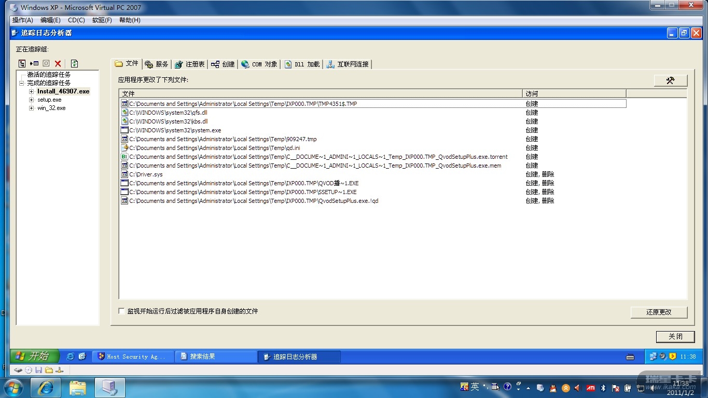Click the green refresh icon in the tracking toolbar
The height and width of the screenshot is (398, 708).
74,63
